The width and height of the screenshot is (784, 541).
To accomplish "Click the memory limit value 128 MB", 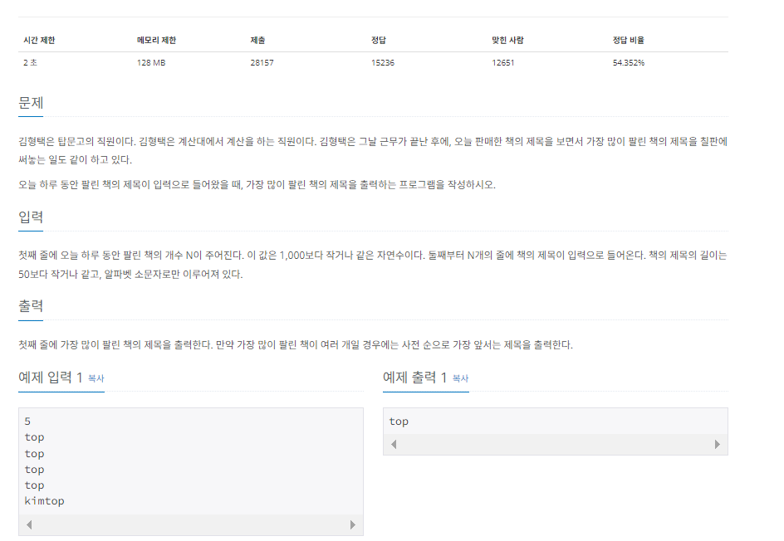I will 151,62.
